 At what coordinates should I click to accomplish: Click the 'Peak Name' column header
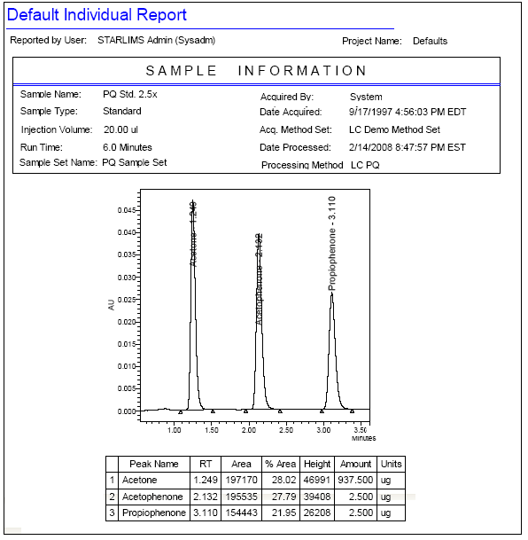[x=154, y=465]
